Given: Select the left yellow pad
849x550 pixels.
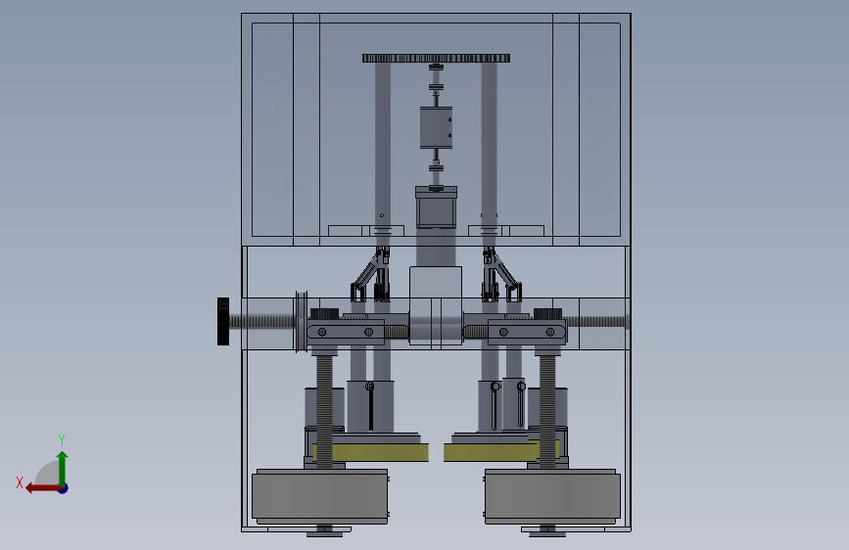Looking at the screenshot, I should (371, 452).
